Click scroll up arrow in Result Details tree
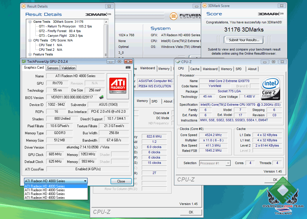Viewport: 307px width, 219px height. (106, 22)
